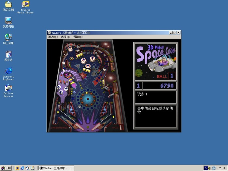Click the 6750 score display
This screenshot has height=171, width=228.
coord(160,86)
